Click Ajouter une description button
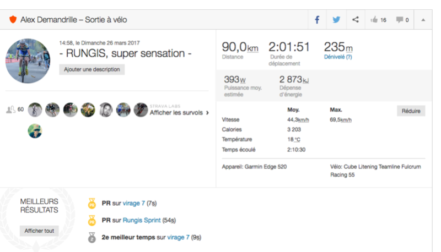Screen dimensions: 441x252 [x=93, y=70]
